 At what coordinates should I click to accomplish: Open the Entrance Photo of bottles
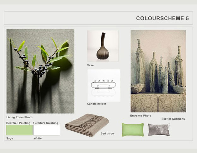pos(158,71)
